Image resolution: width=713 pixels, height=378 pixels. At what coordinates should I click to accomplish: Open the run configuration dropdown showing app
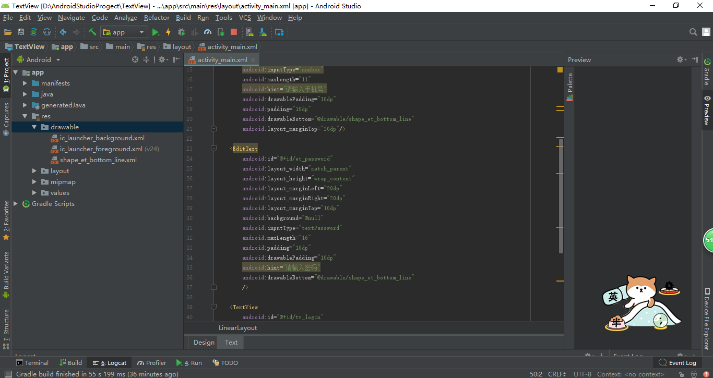click(124, 32)
